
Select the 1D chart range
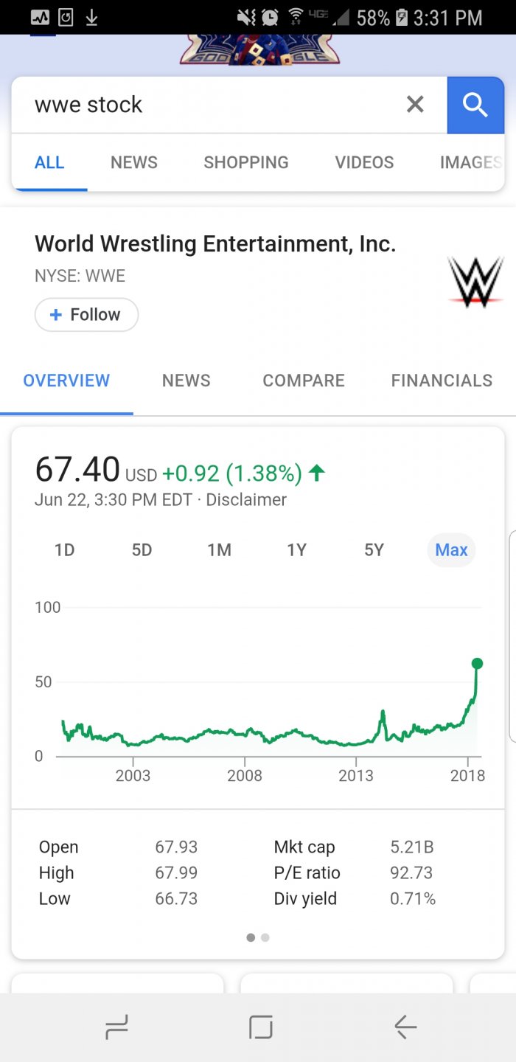tap(65, 550)
